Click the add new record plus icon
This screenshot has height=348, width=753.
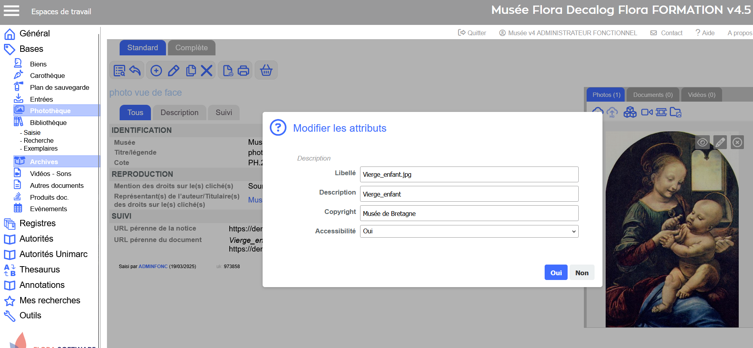(x=156, y=70)
